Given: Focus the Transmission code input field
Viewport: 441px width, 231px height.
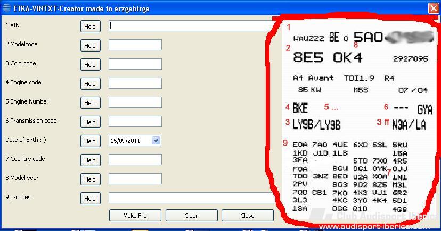Looking at the screenshot, I should 135,121.
